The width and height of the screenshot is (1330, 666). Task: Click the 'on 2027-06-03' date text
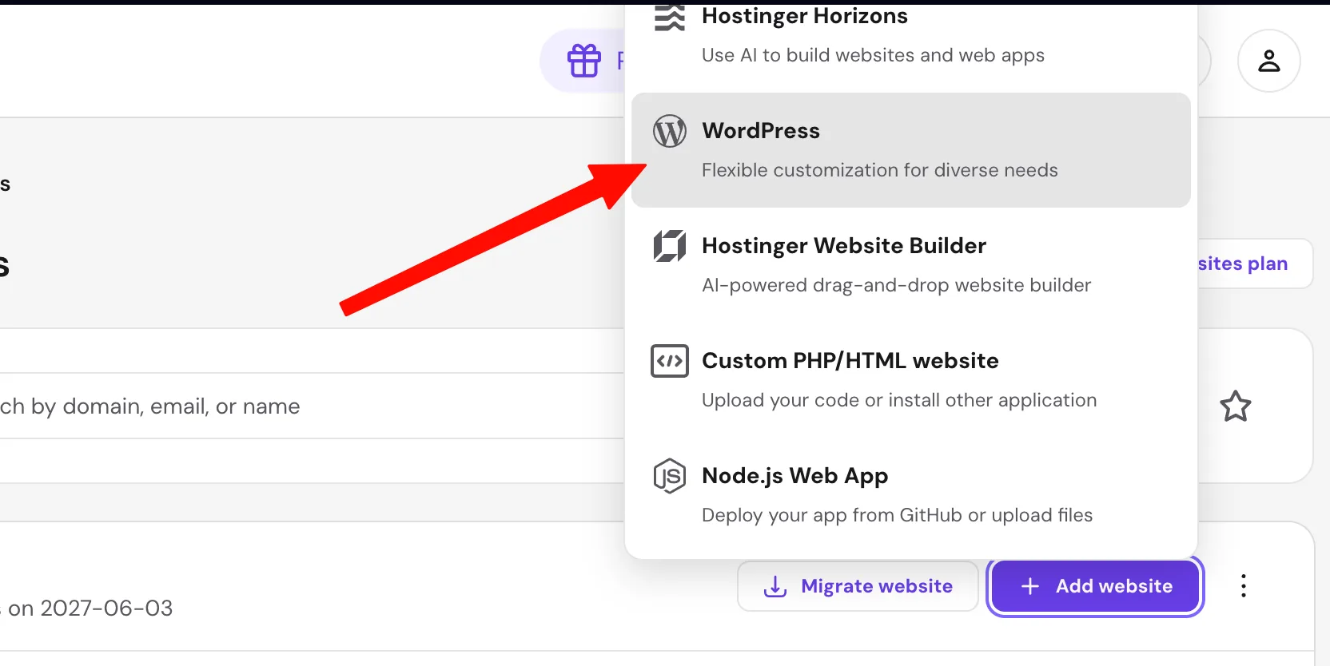90,609
